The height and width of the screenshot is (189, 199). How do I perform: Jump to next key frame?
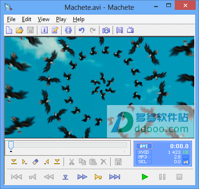pos(98,177)
